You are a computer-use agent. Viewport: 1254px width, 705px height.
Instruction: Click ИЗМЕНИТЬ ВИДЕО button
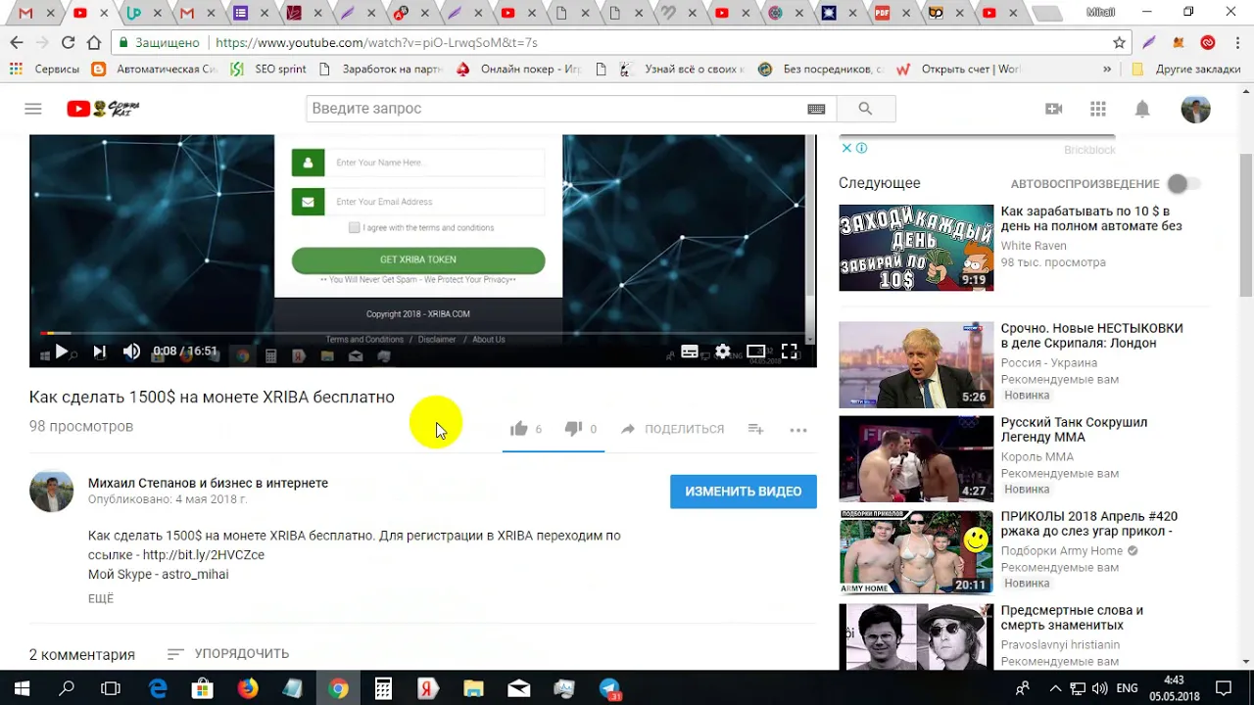coord(744,492)
